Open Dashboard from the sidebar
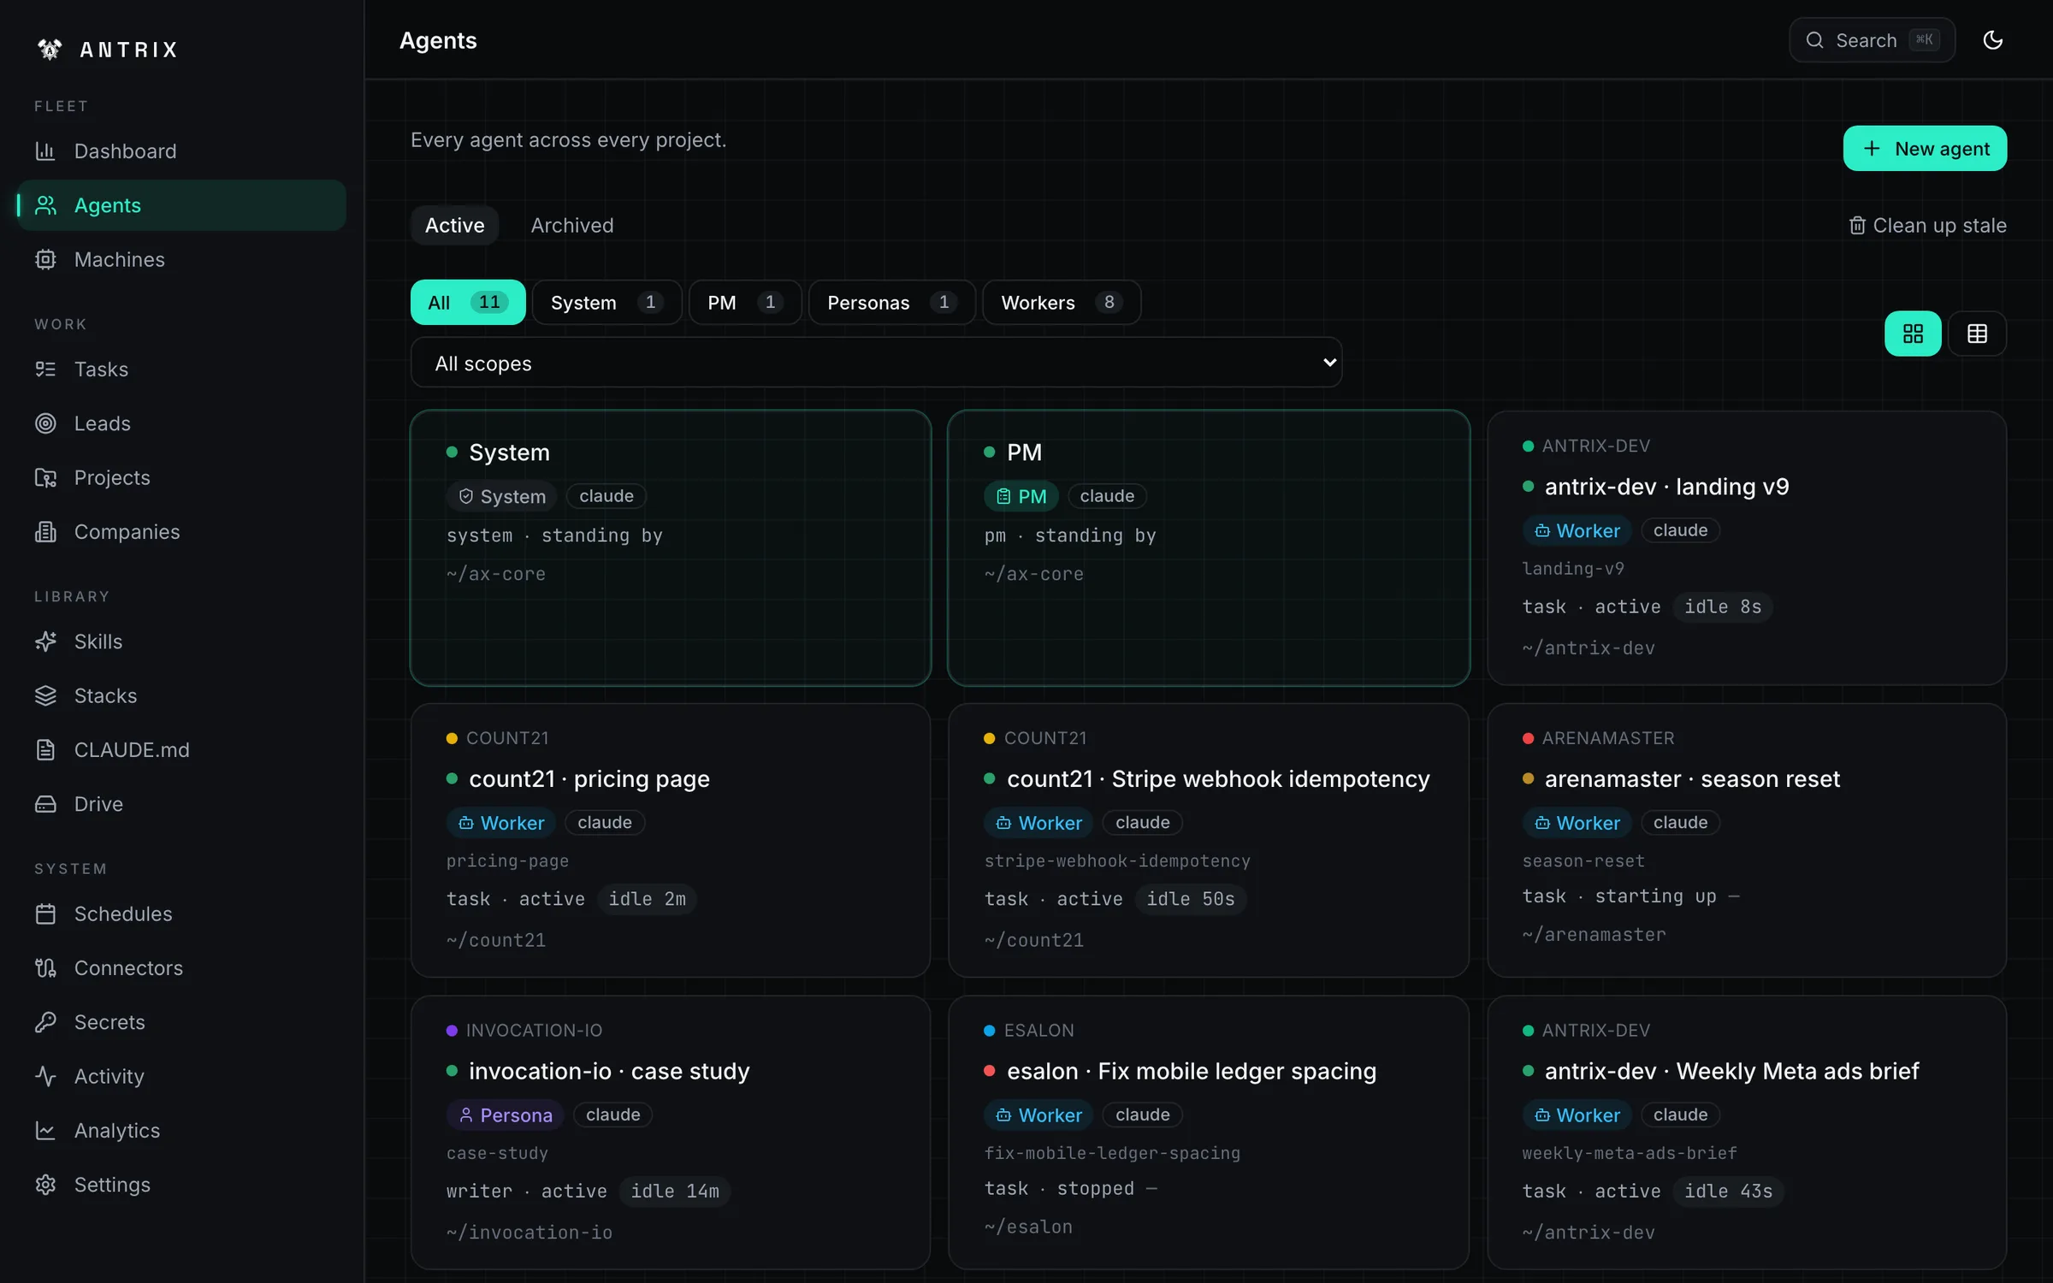This screenshot has width=2053, height=1283. (x=181, y=151)
